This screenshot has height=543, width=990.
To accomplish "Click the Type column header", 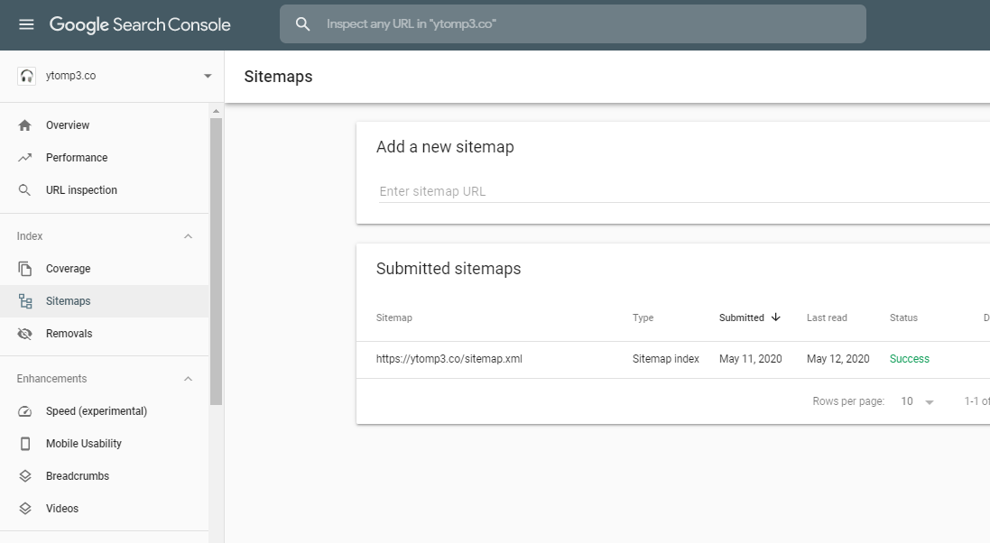I will click(x=643, y=318).
